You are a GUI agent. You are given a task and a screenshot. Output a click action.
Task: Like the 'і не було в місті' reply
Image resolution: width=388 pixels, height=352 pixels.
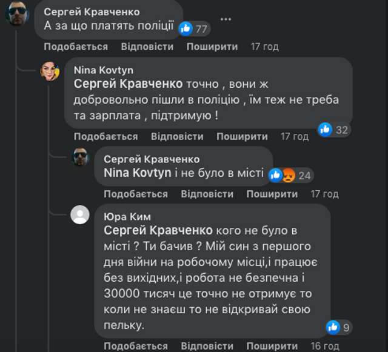point(135,194)
